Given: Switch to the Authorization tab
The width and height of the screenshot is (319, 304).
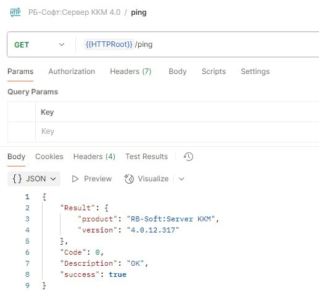Looking at the screenshot, I should click(x=72, y=72).
